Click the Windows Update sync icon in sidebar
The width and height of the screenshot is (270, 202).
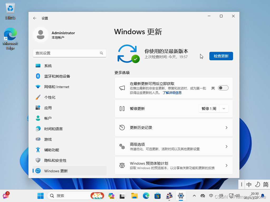point(38,170)
